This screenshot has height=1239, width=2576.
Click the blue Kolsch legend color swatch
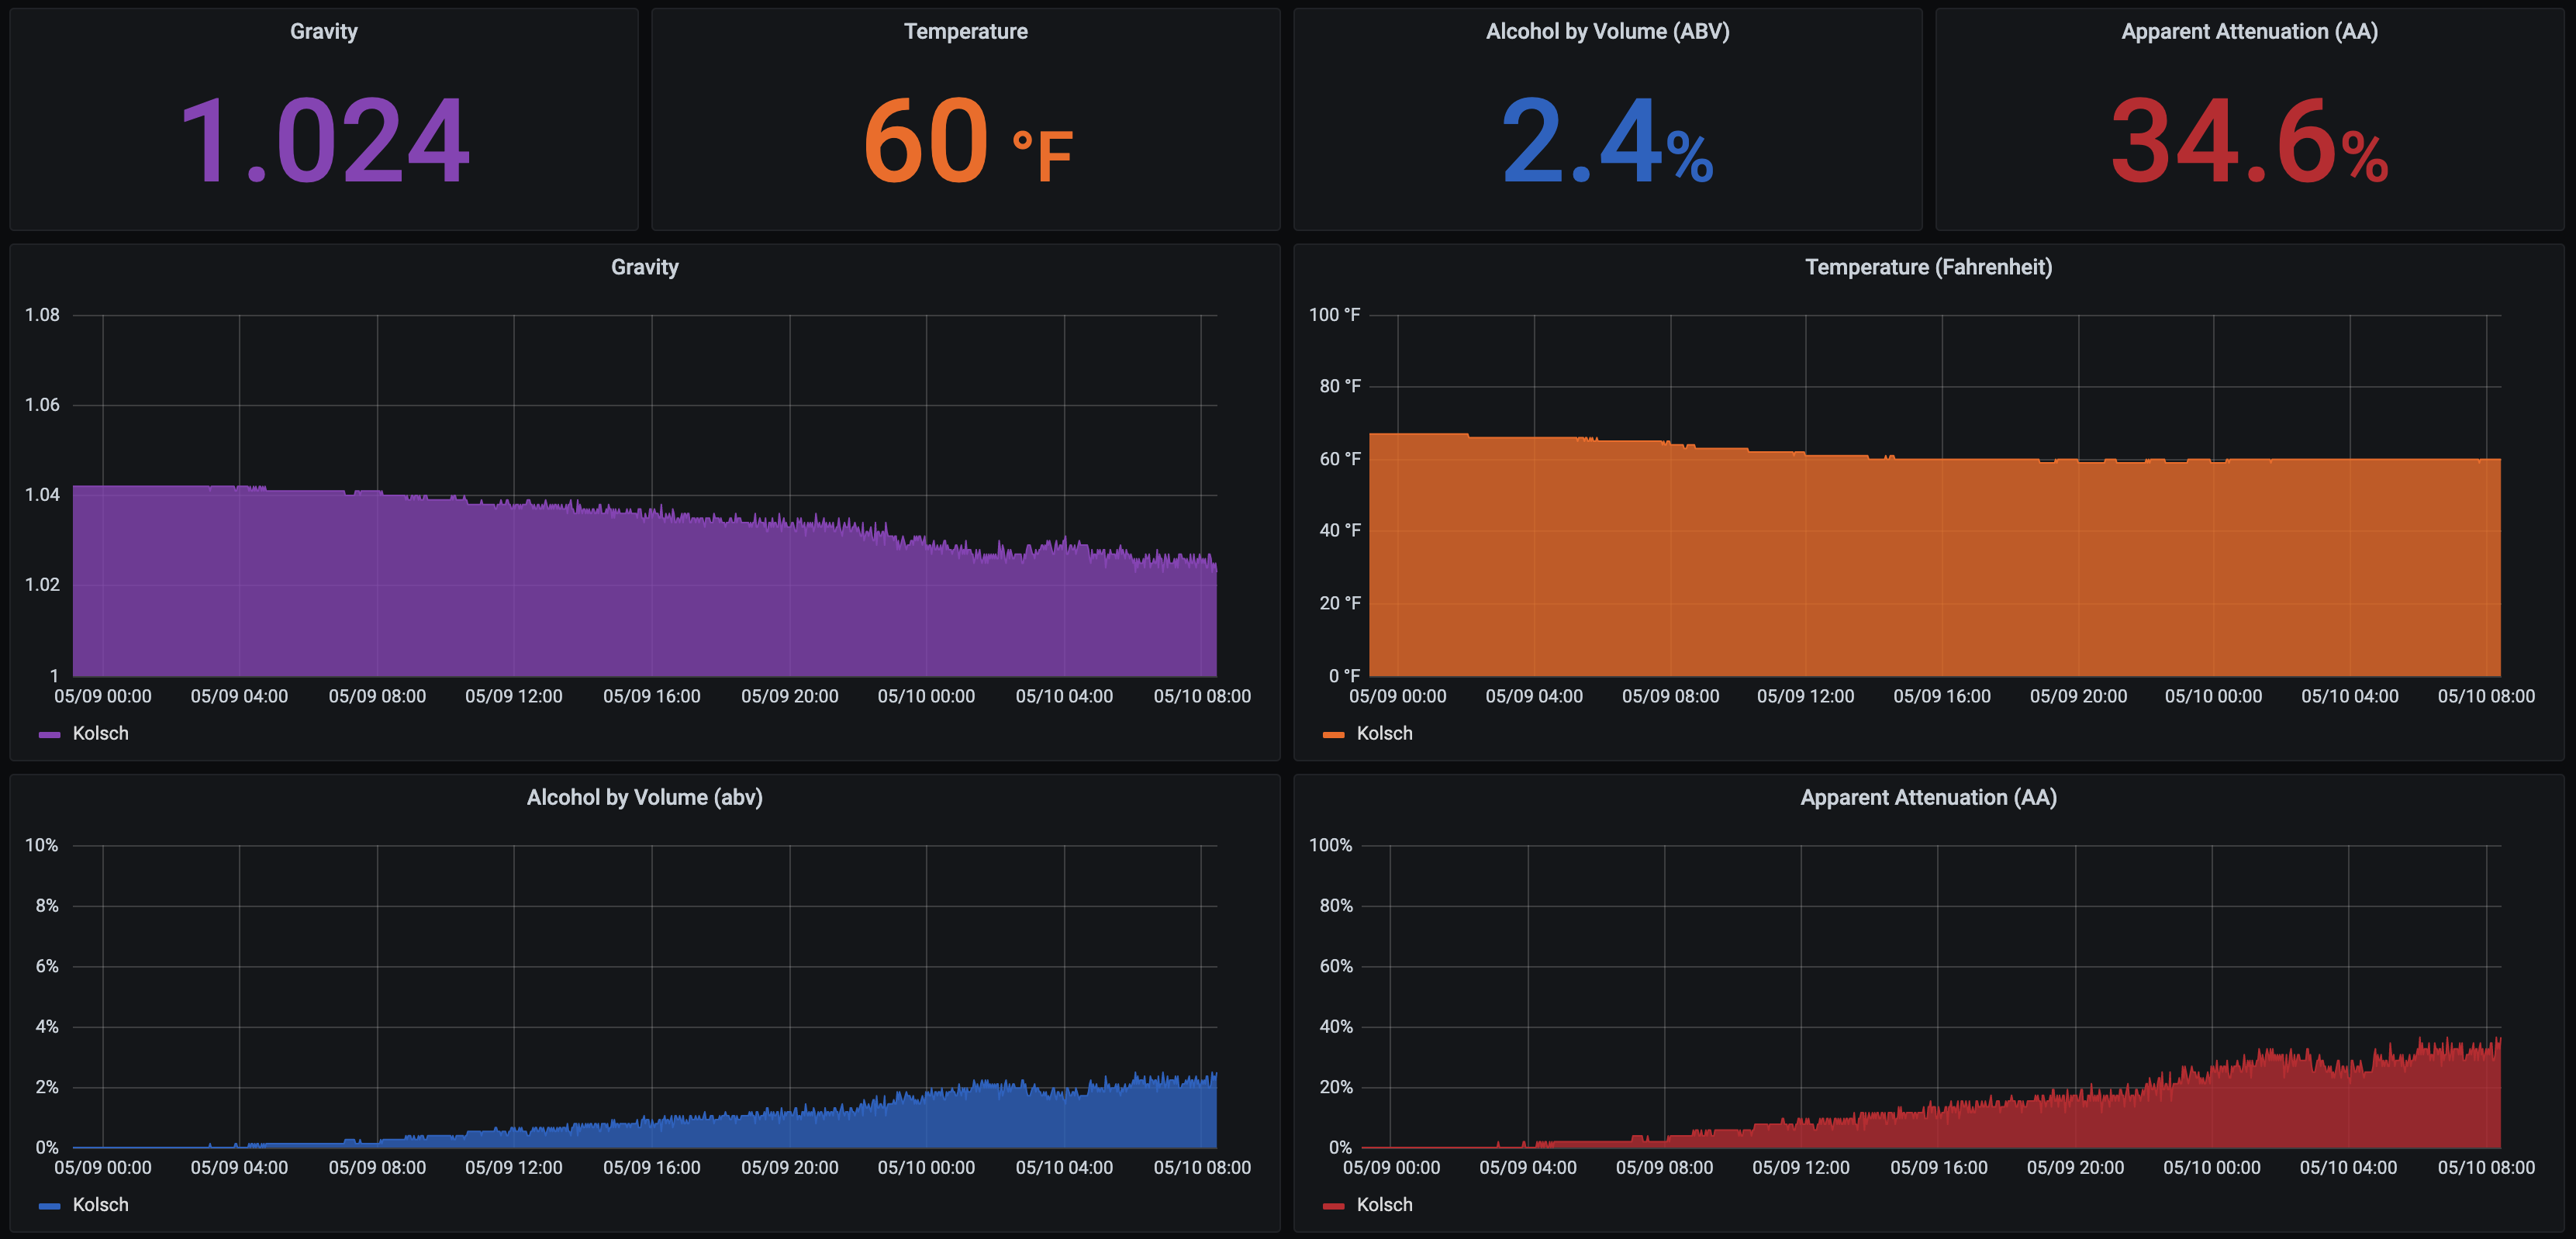pyautogui.click(x=49, y=1206)
